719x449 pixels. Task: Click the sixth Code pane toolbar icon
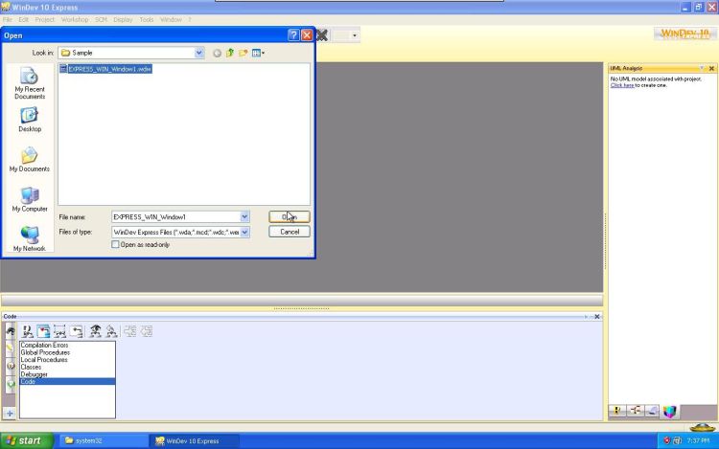click(x=111, y=331)
